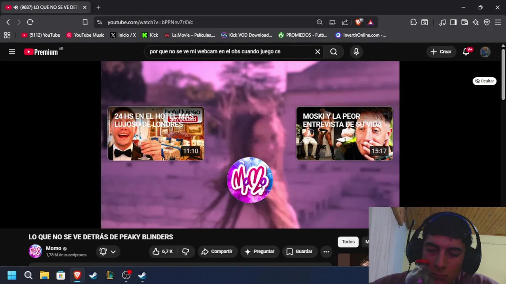Hide end screen with Ocultar button
The width and height of the screenshot is (506, 284).
(484, 81)
